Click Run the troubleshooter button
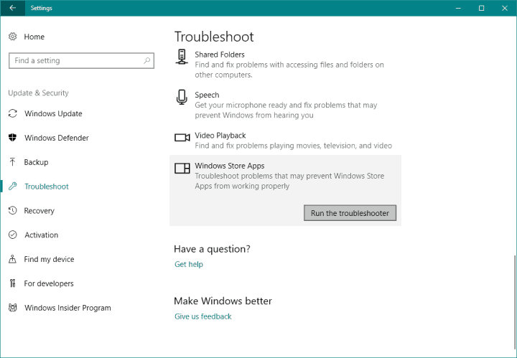 point(350,213)
